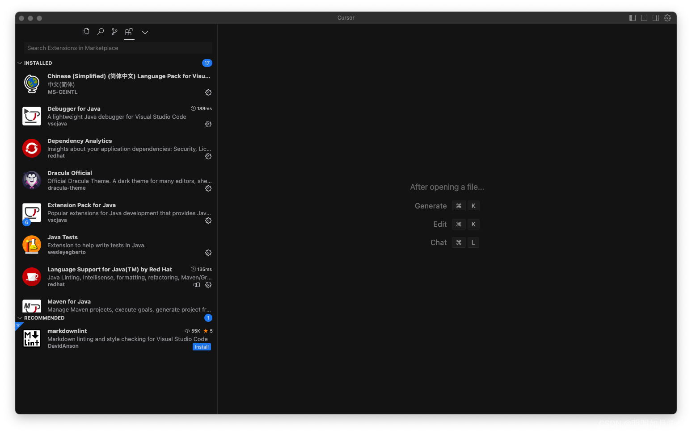Image resolution: width=692 pixels, height=433 pixels.
Task: Open manage gear for Extension Pack for Java
Action: pos(208,221)
